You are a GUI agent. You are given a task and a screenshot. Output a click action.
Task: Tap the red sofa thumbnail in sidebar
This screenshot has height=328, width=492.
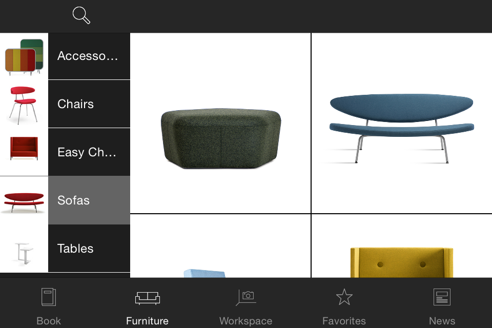[24, 202]
